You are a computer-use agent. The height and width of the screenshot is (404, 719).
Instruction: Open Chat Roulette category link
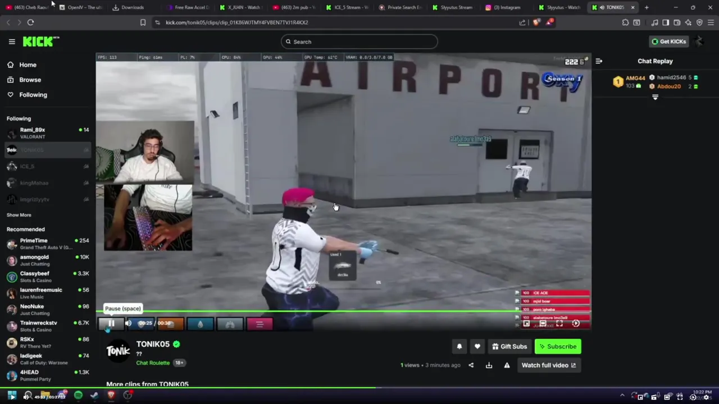153,362
